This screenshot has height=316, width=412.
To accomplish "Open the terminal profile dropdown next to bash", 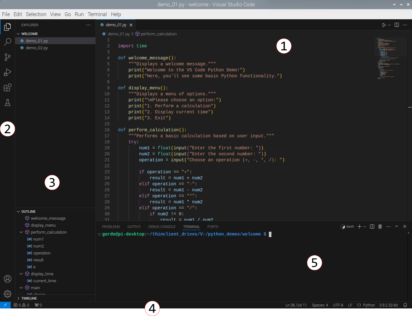I will click(365, 226).
